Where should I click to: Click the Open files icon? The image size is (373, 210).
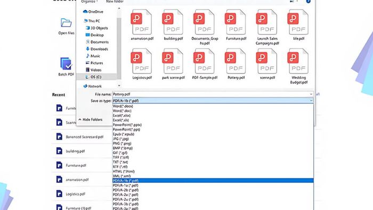point(66,23)
